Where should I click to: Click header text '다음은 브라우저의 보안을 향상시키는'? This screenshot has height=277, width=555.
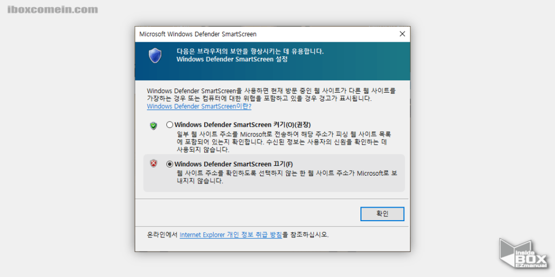click(250, 51)
